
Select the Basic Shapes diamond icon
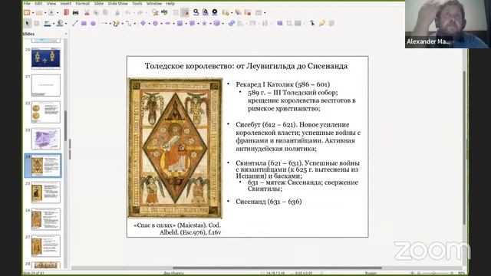coord(143,23)
